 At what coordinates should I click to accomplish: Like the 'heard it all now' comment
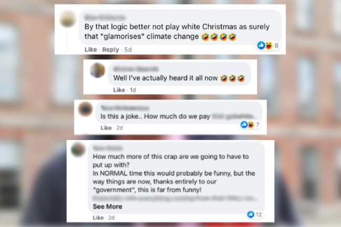point(119,90)
